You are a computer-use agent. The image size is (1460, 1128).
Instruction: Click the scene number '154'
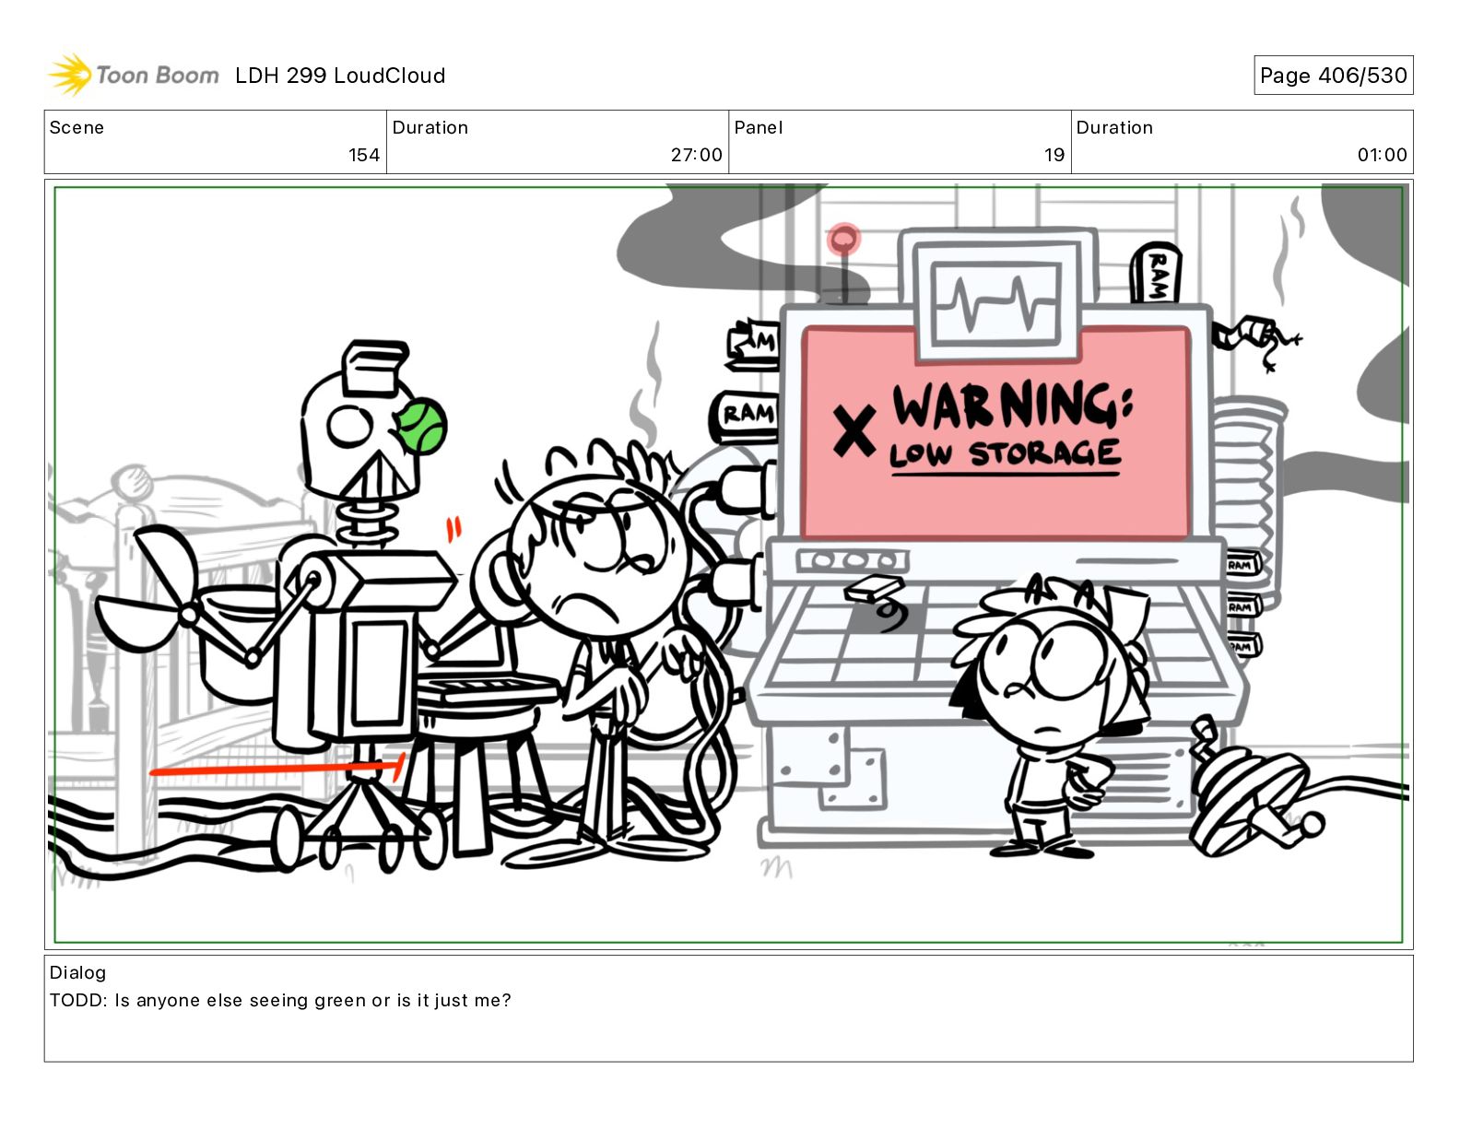[364, 155]
